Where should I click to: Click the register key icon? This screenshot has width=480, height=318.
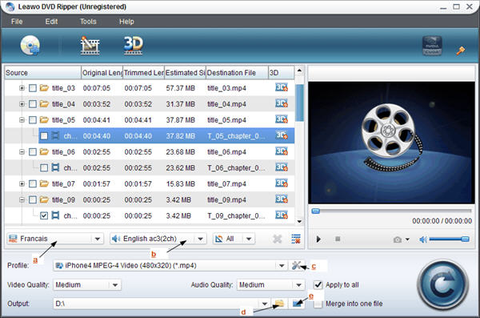(x=461, y=50)
